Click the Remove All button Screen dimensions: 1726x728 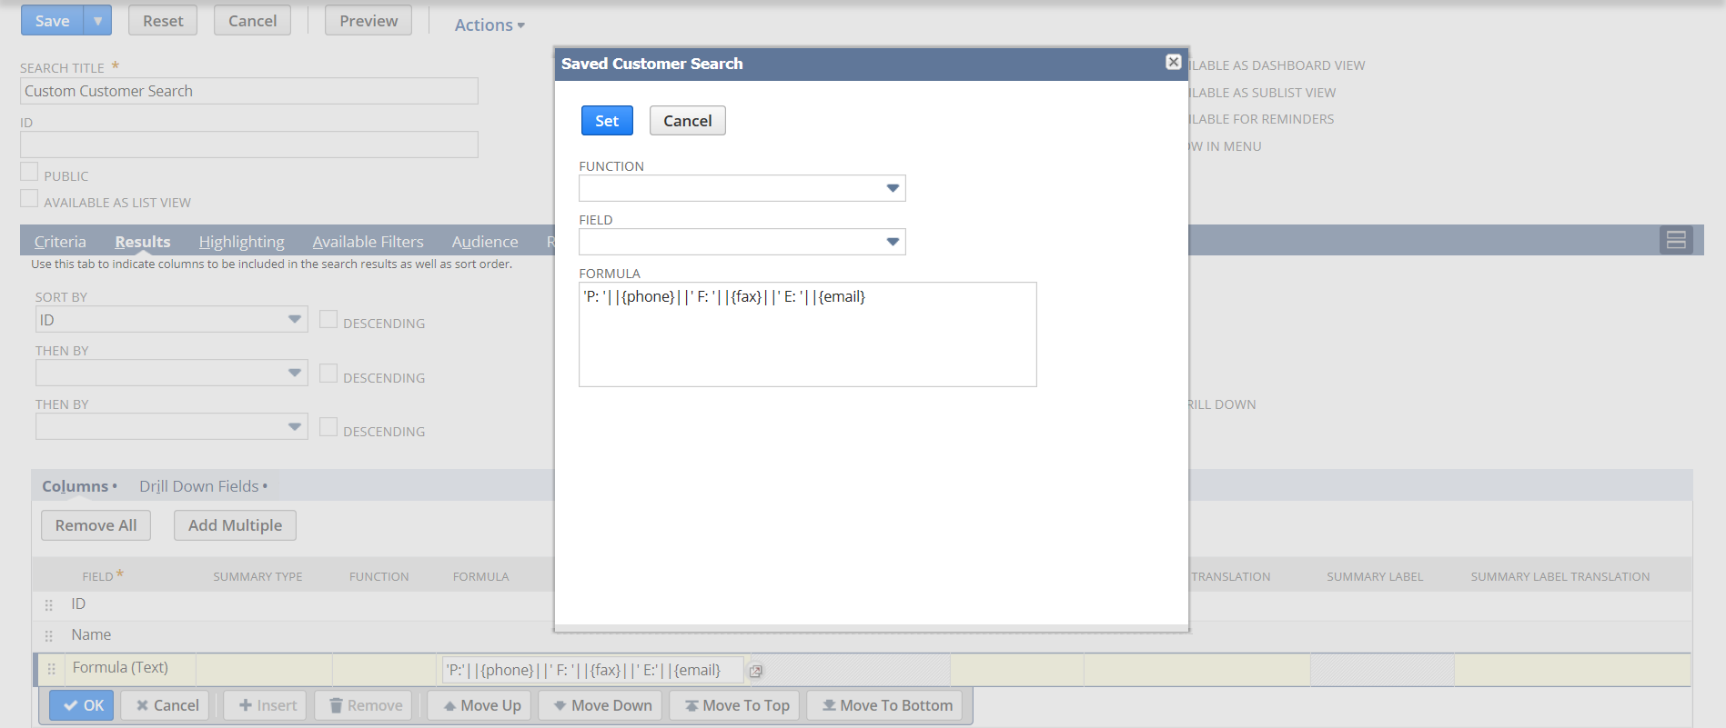[x=96, y=525]
